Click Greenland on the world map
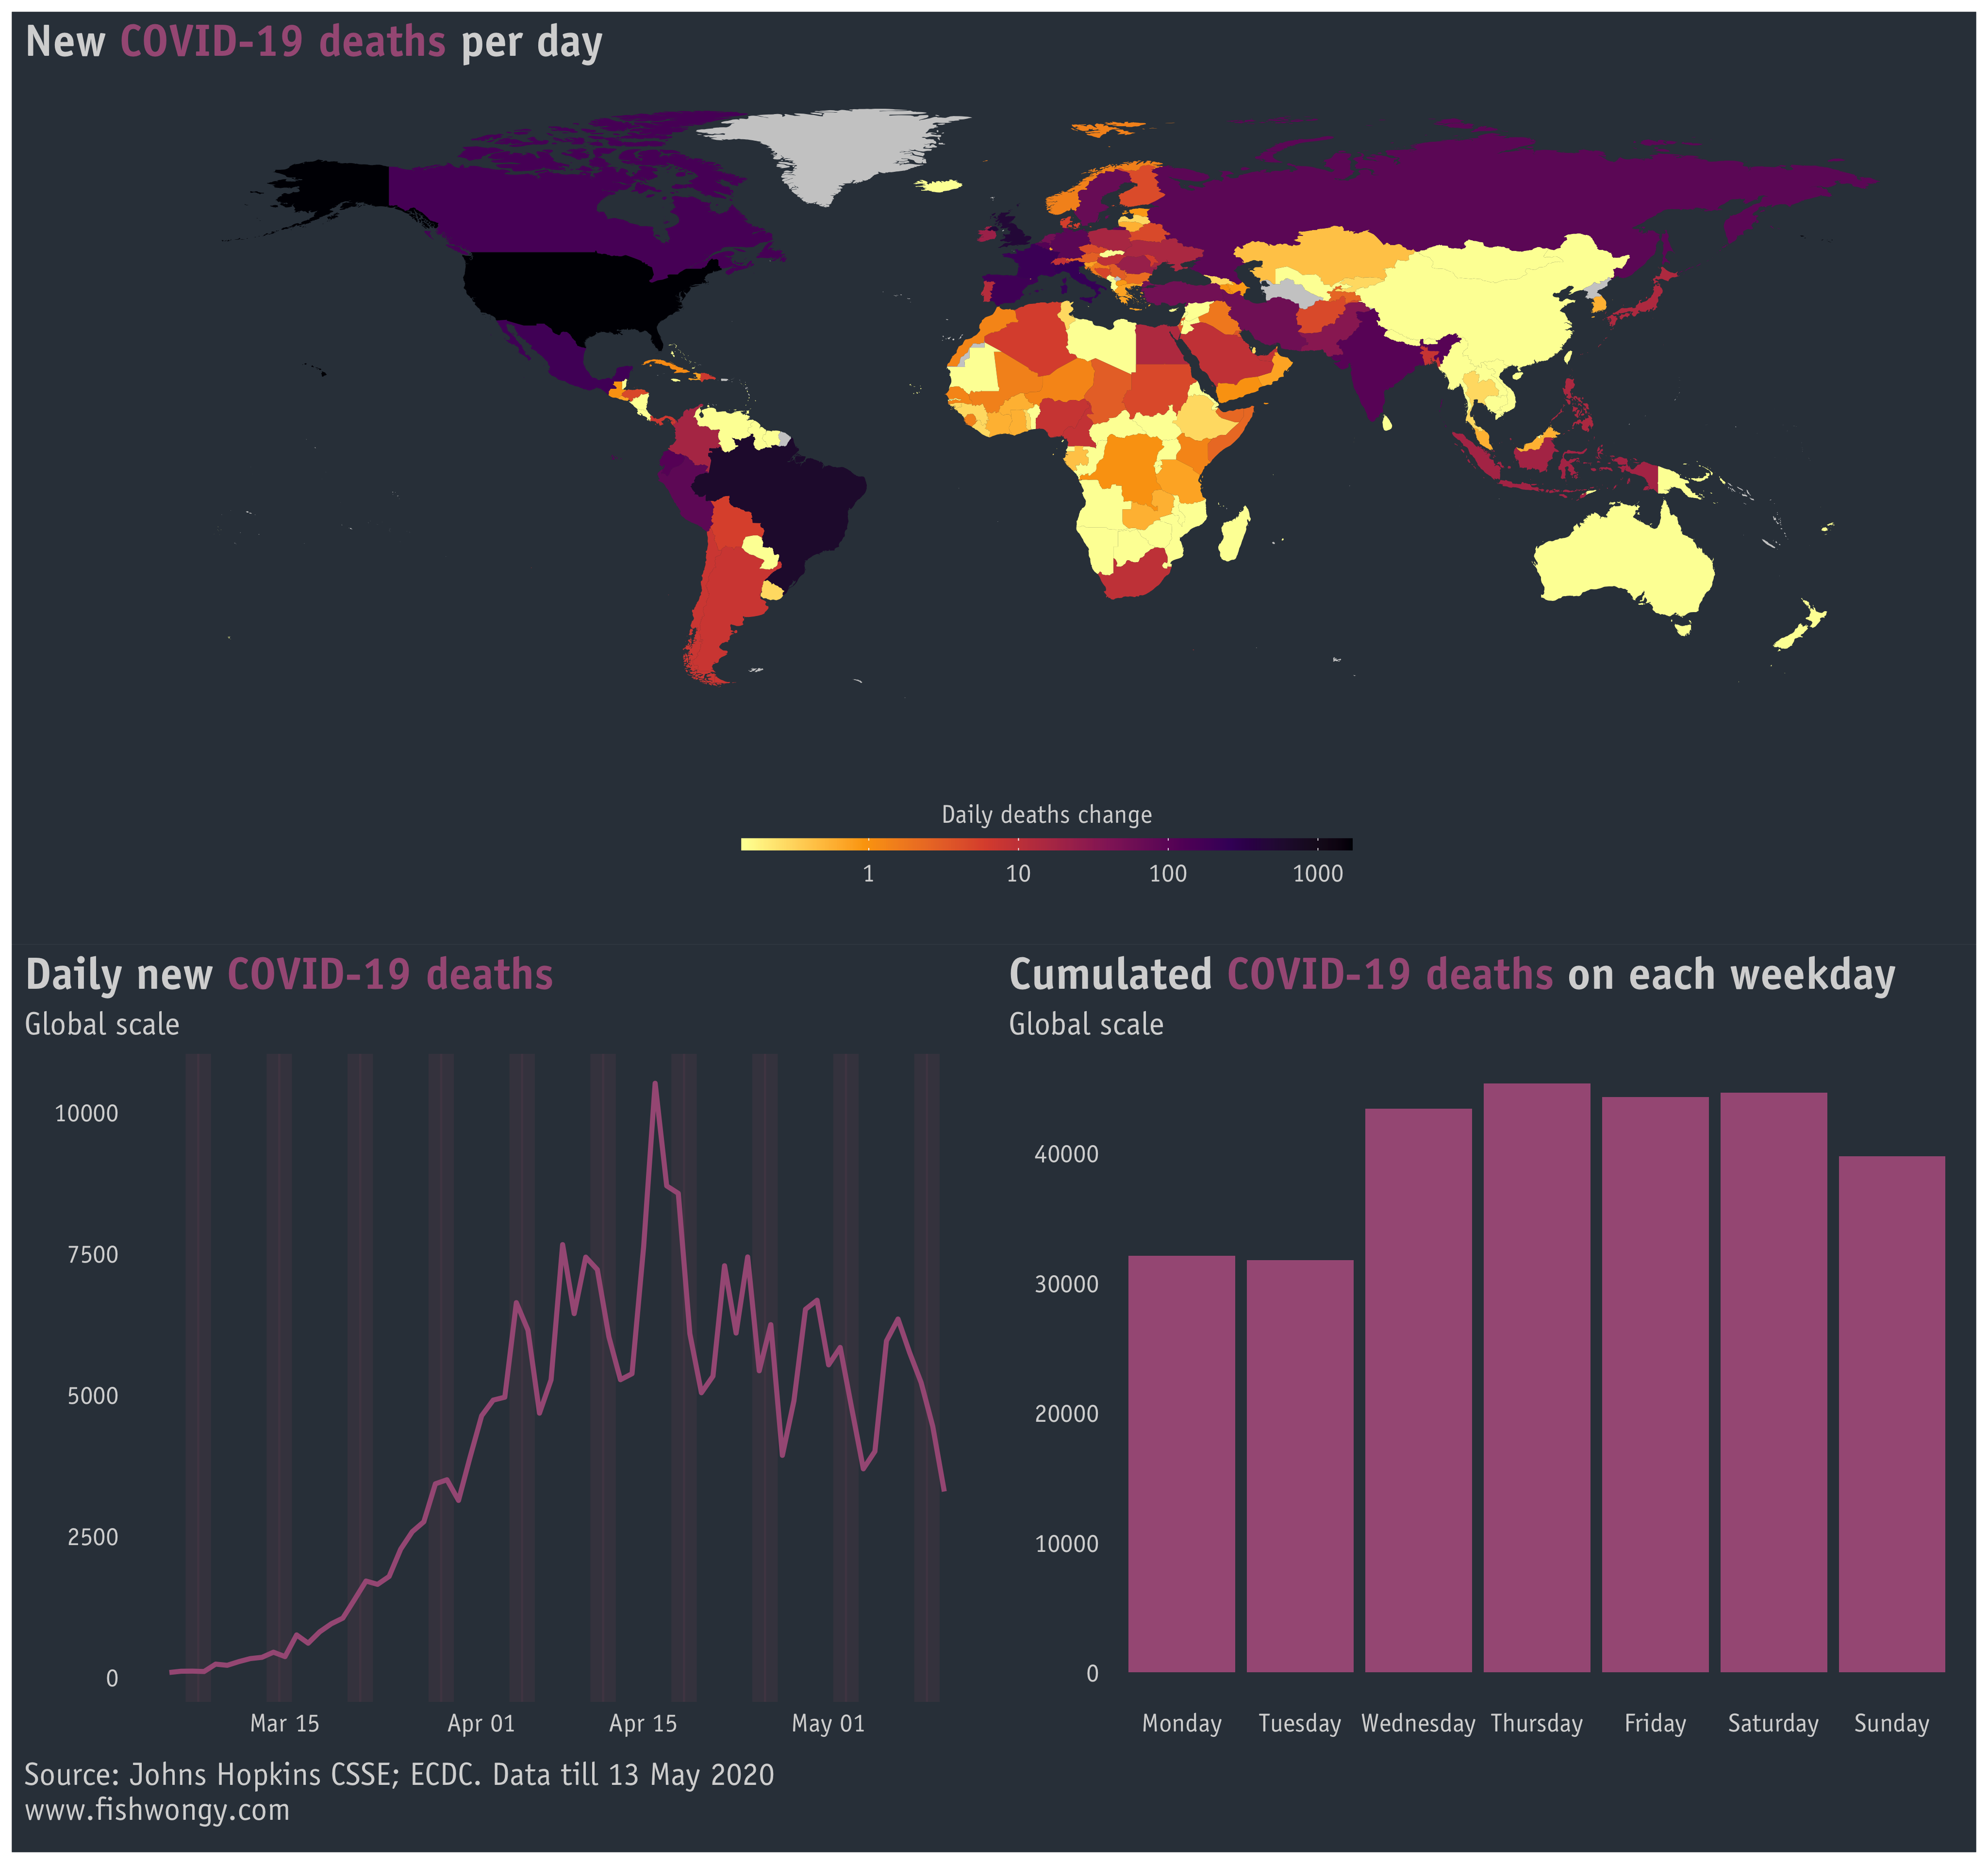1988x1864 pixels. (x=840, y=150)
